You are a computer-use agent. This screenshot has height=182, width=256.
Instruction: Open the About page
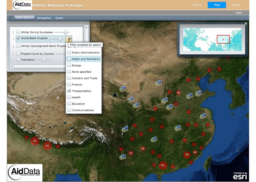point(236,5)
